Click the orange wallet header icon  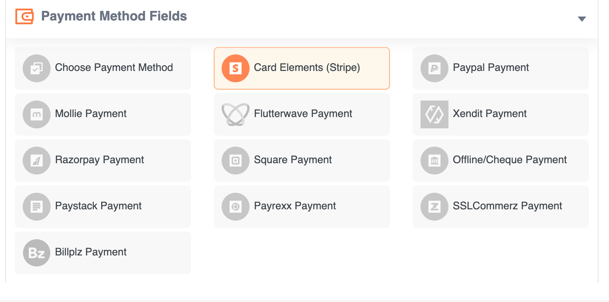coord(24,16)
